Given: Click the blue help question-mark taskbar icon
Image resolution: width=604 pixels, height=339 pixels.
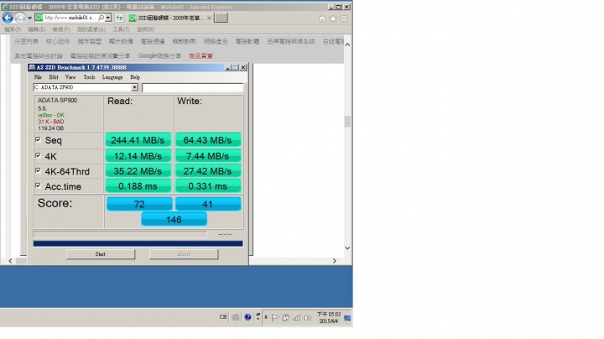Looking at the screenshot, I should pos(247,317).
